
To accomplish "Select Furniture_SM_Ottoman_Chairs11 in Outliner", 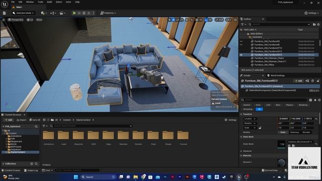I will [x=270, y=61].
